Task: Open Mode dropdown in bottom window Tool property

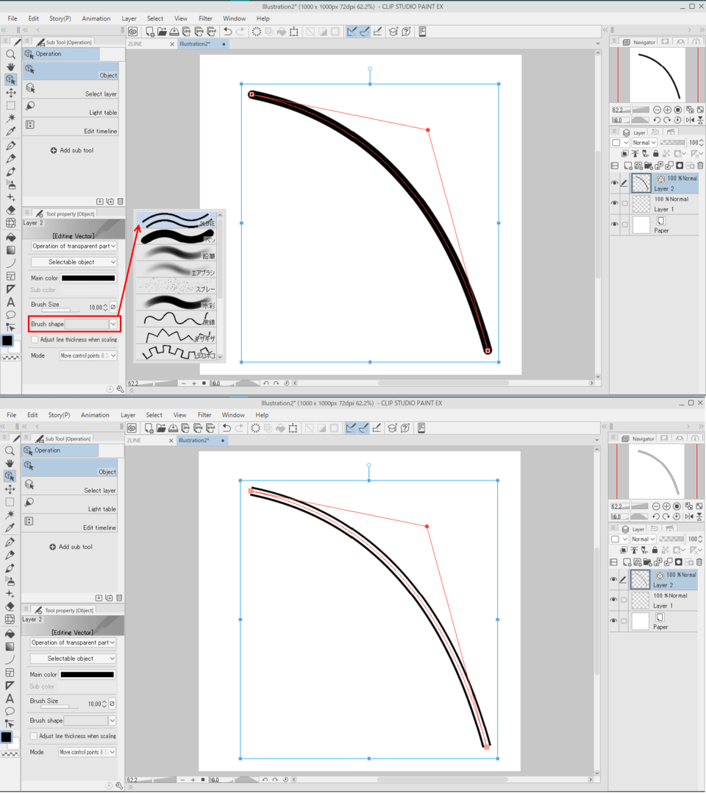Action: point(87,752)
